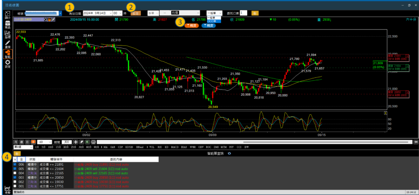Image resolution: width=419 pixels, height=195 pixels.
Task: Switch to weekly 週 period toggle
Action: pos(22,142)
